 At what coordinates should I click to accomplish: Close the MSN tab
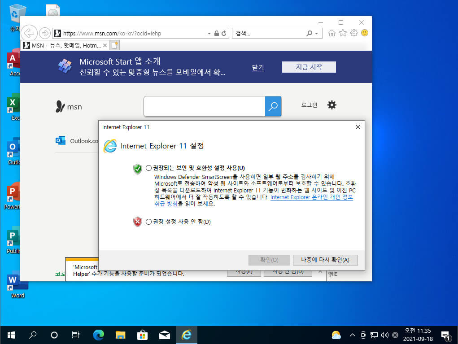[x=105, y=45]
